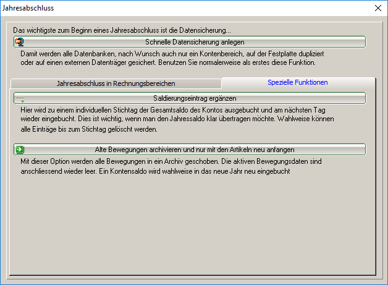Screen dimensions: 388x285
Task: Select the Spezielle Funktionen tab
Action: coord(298,82)
